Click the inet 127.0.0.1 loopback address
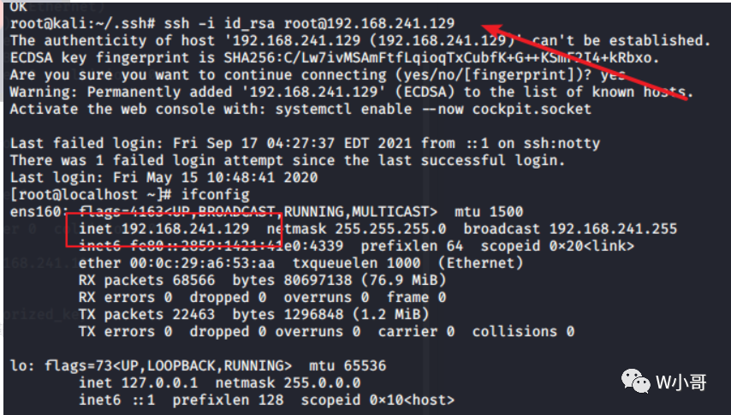The image size is (731, 415). [138, 383]
